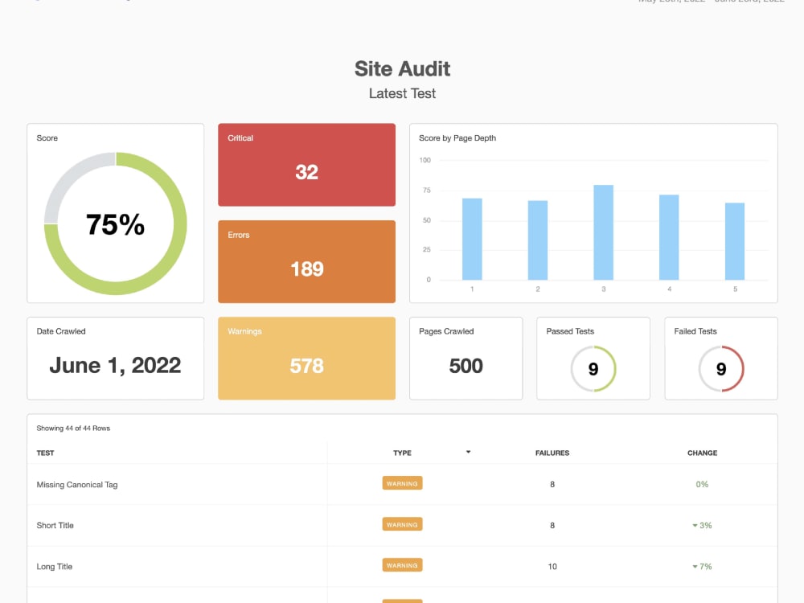Click the page depth 3 bar

coord(604,232)
